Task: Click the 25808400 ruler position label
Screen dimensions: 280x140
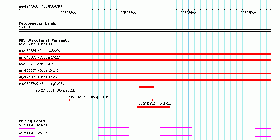Action: tap(188, 13)
